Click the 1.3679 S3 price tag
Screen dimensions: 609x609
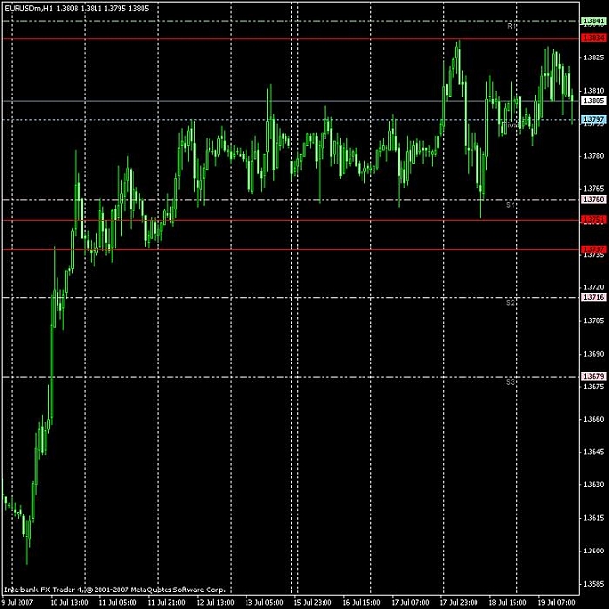pos(593,376)
